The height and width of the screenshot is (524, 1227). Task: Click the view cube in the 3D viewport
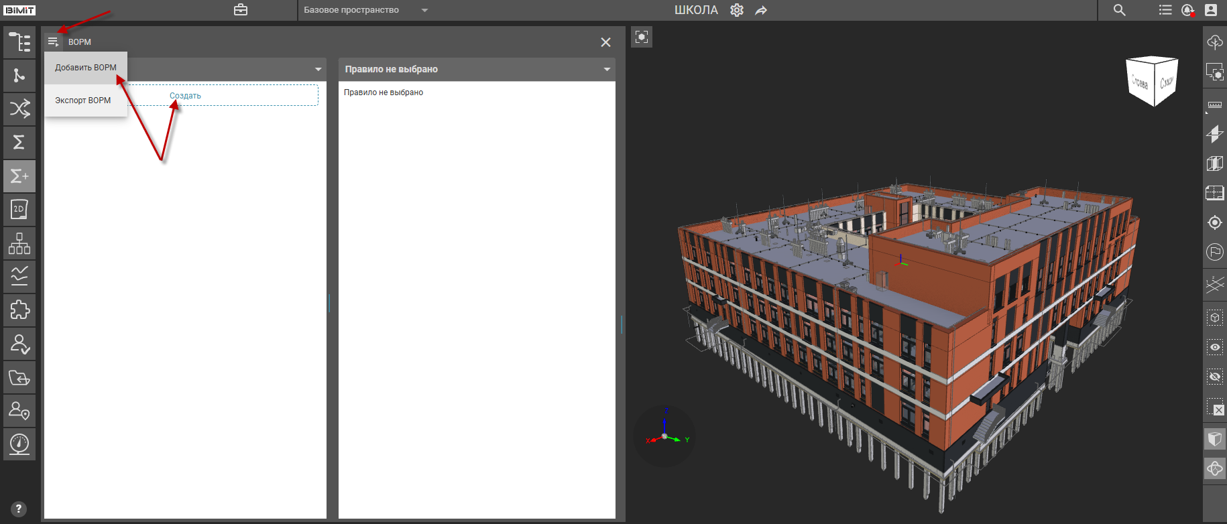coord(1152,81)
